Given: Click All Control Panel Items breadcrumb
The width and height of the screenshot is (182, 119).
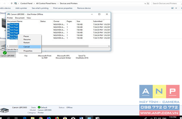Looking at the screenshot, I should pyautogui.click(x=46, y=3).
